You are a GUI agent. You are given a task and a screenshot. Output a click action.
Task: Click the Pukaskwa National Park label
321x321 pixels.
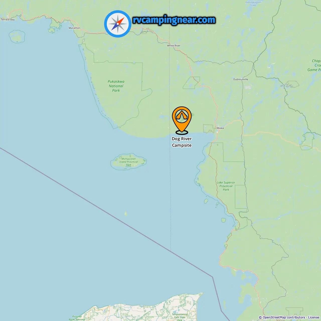116,86
